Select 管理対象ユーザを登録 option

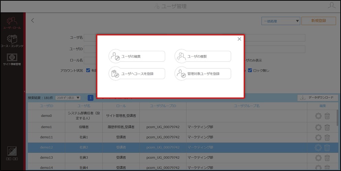coord(203,74)
